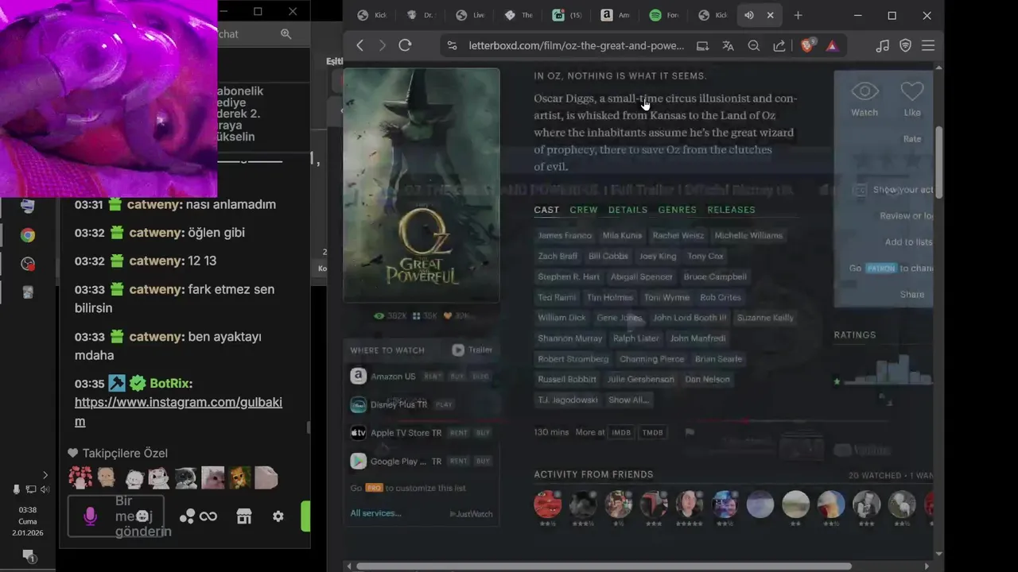Open the Oz Great and Powerful poster
1018x572 pixels.
421,185
